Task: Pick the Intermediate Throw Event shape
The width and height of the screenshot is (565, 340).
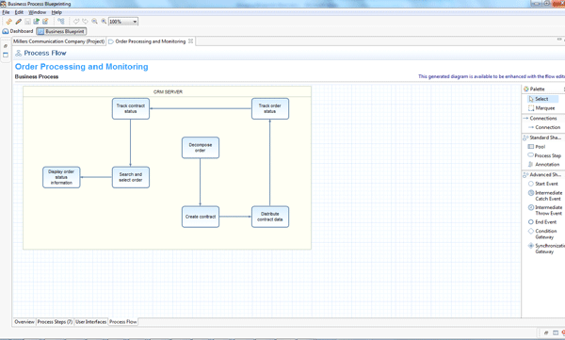Action: pos(545,210)
